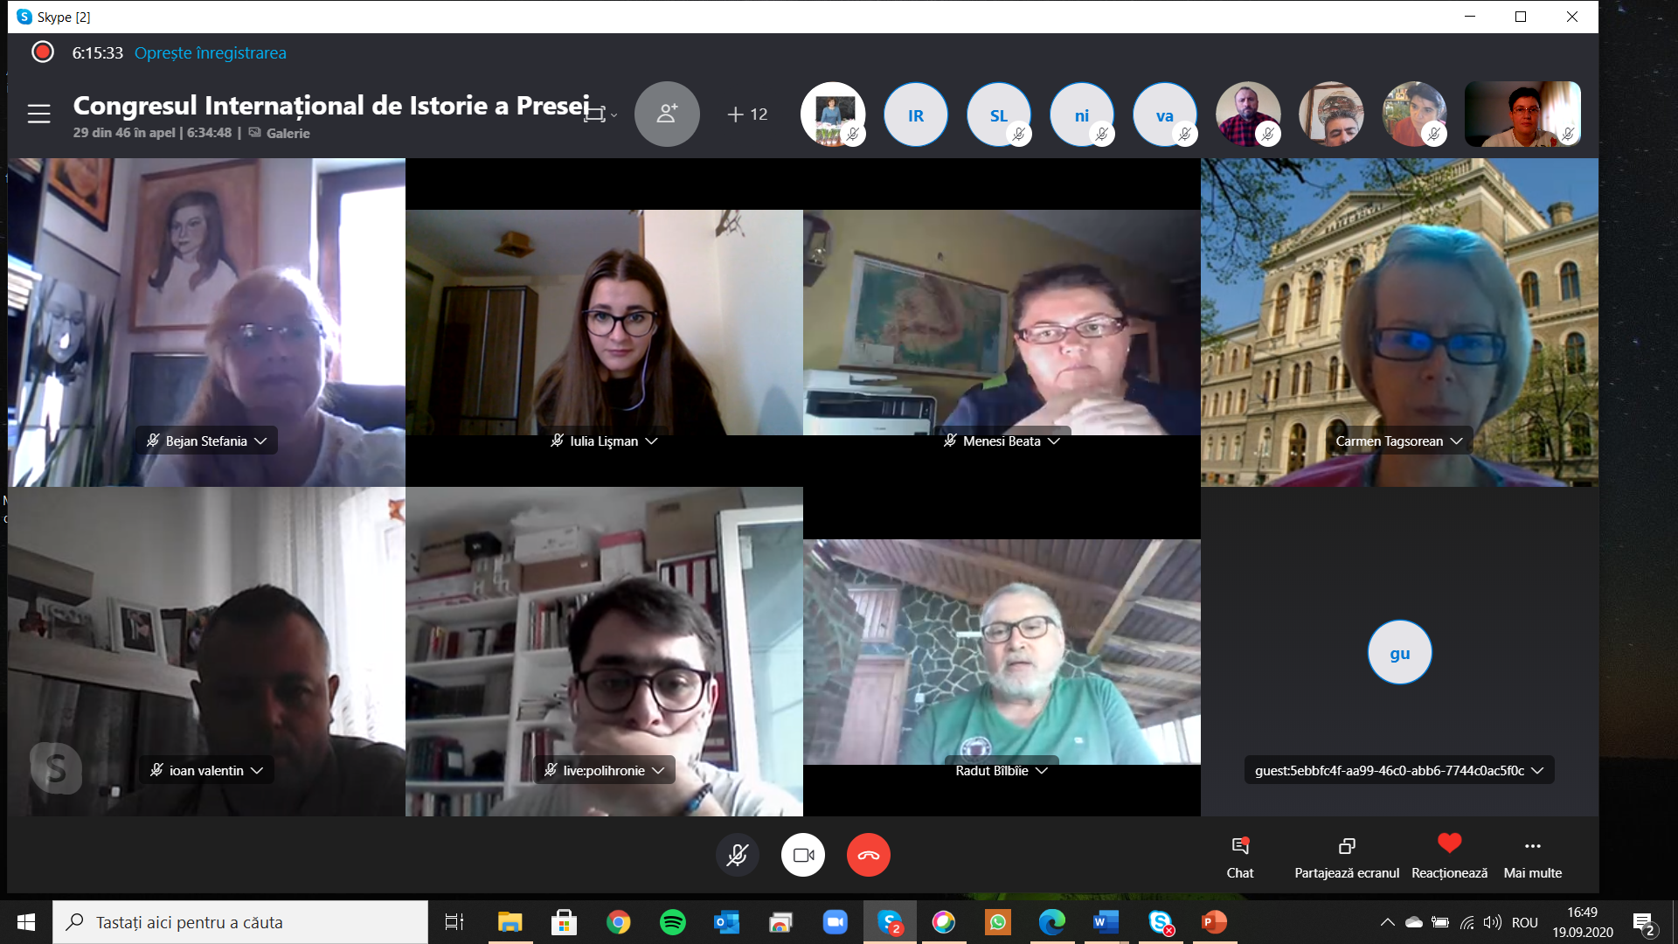Click Oprește înregistrarea link
This screenshot has height=944, width=1678.
pyautogui.click(x=210, y=52)
